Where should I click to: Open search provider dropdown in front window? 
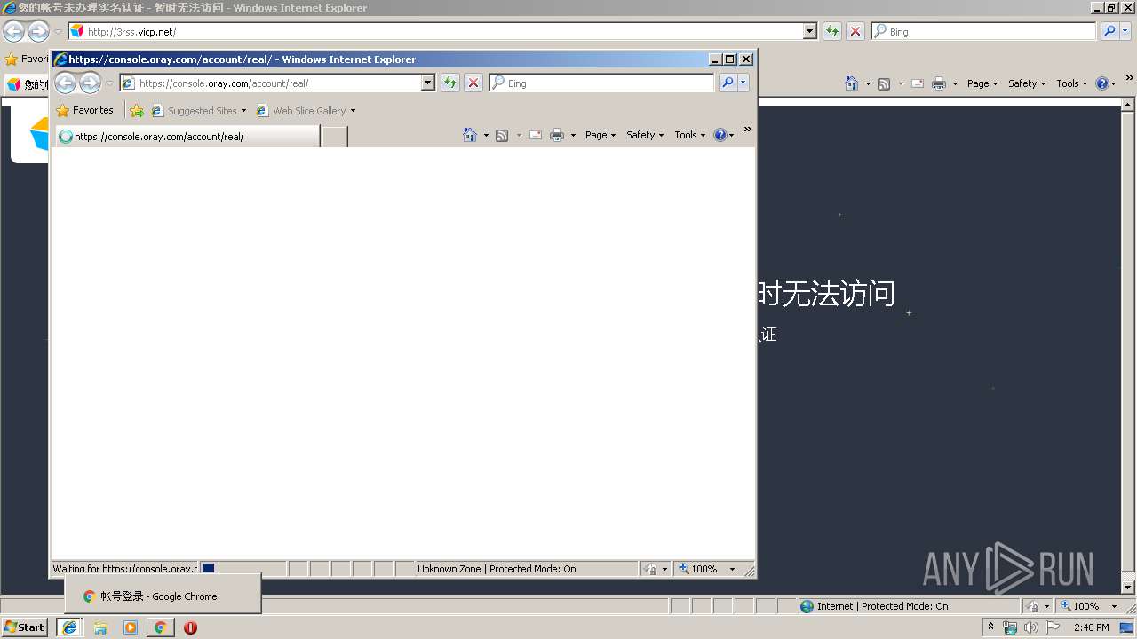click(743, 83)
